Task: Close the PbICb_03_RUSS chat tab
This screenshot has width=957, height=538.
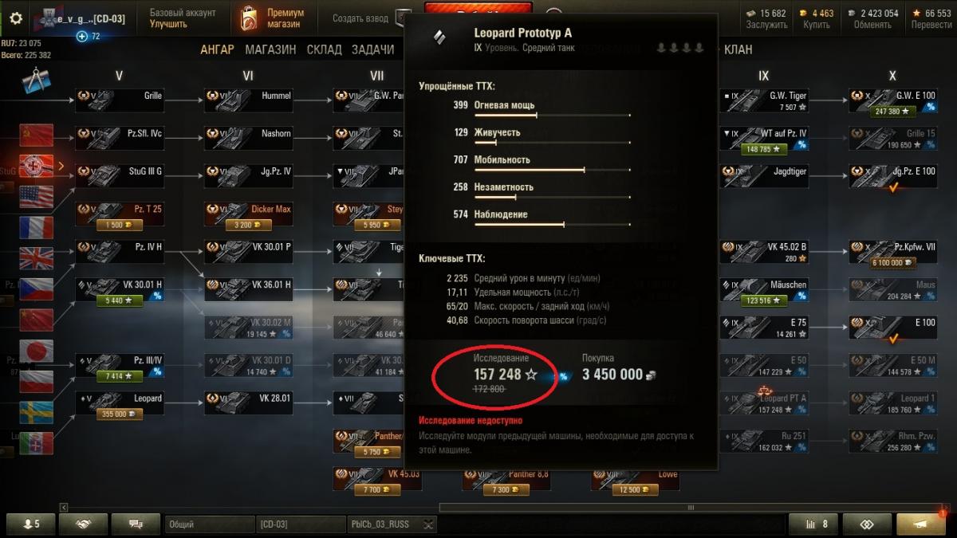Action: [429, 524]
